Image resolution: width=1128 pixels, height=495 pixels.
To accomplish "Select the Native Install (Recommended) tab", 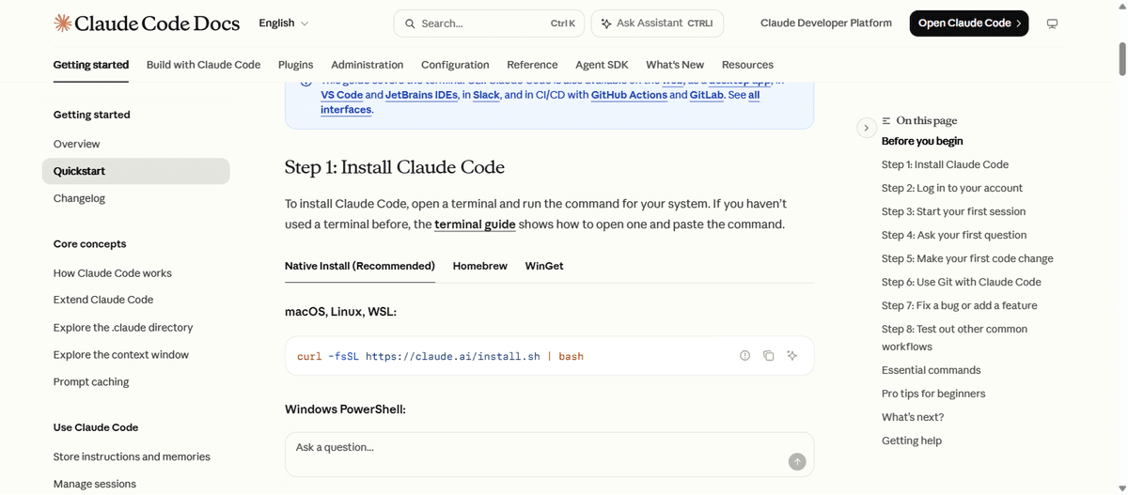I will pyautogui.click(x=360, y=266).
